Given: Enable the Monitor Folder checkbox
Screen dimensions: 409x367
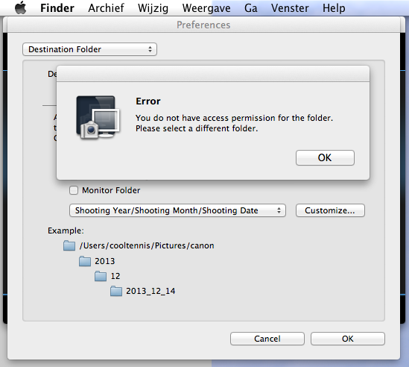Looking at the screenshot, I should [x=74, y=190].
